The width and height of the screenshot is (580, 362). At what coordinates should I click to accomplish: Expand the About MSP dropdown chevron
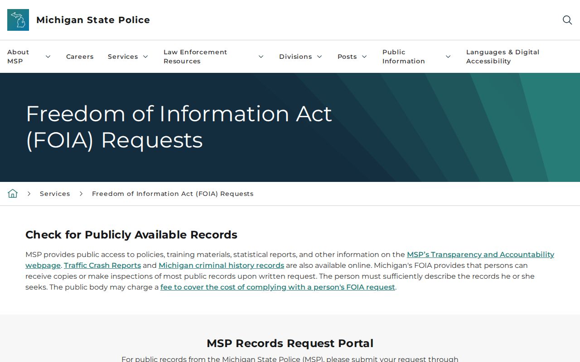point(48,57)
